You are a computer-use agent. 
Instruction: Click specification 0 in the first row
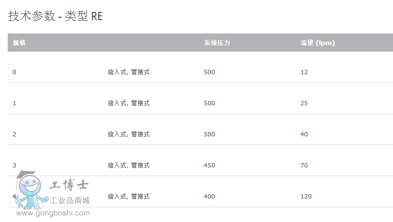14,72
